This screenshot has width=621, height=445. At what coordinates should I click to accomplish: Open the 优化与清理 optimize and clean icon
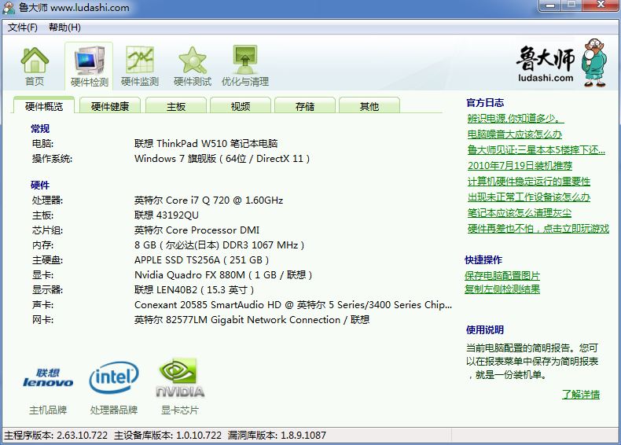245,66
